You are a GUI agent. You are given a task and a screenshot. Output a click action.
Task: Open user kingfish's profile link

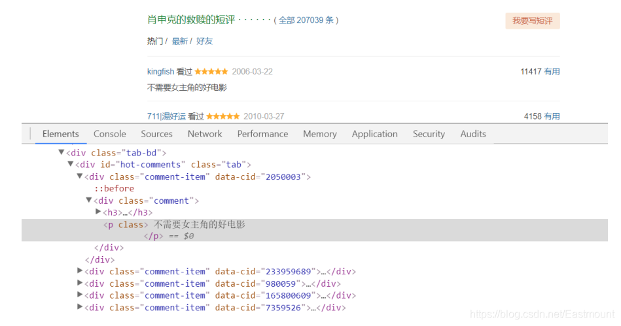(160, 72)
